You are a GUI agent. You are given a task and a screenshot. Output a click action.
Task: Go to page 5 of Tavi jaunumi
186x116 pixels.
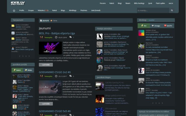pos(29,56)
